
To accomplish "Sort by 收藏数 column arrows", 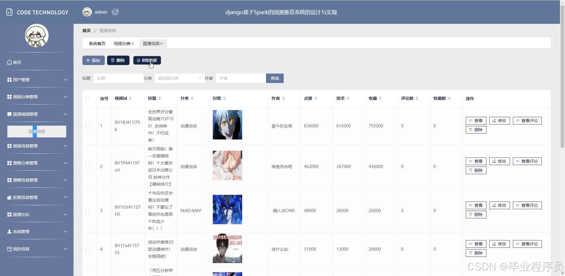I will pyautogui.click(x=449, y=98).
